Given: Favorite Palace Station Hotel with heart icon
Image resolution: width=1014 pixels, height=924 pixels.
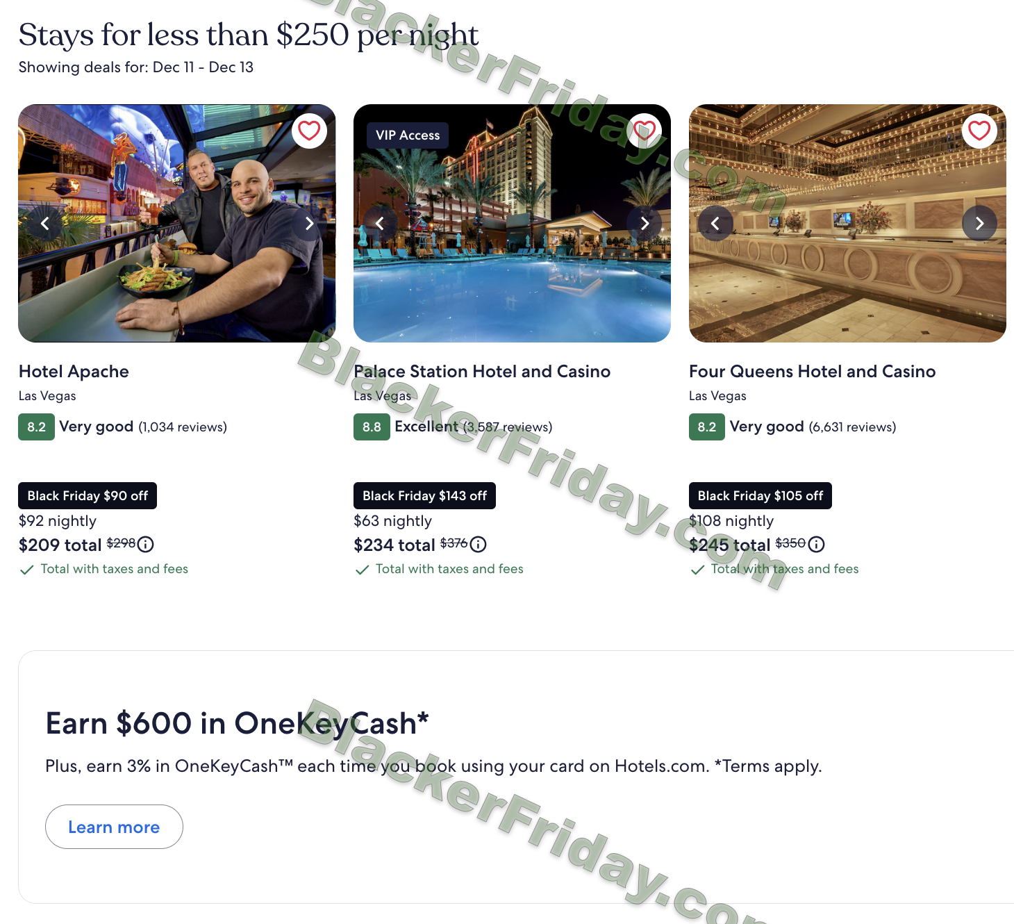Looking at the screenshot, I should 645,131.
